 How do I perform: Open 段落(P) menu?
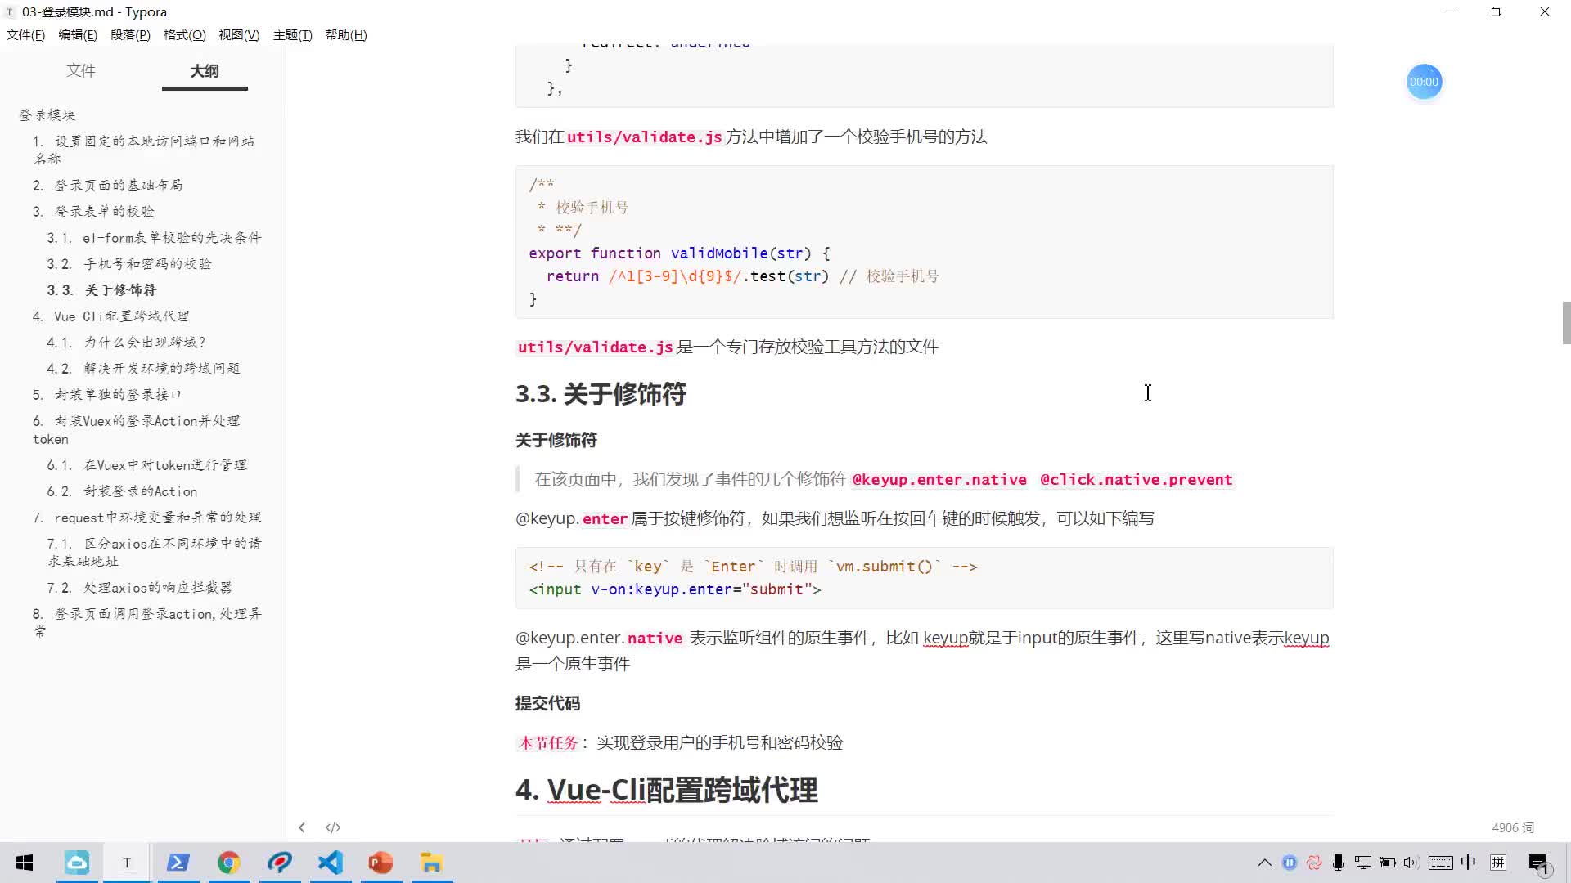(x=130, y=34)
